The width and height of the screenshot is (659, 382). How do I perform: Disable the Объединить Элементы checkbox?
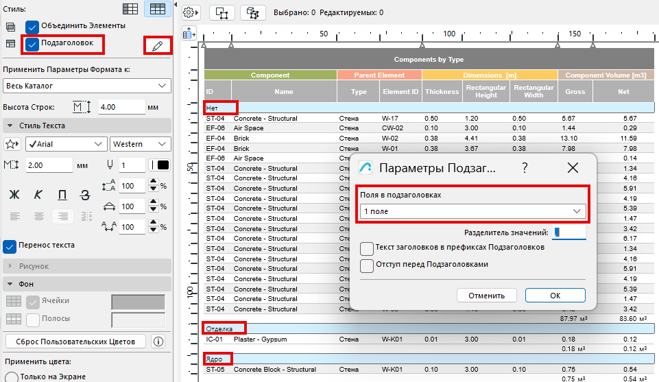(32, 27)
